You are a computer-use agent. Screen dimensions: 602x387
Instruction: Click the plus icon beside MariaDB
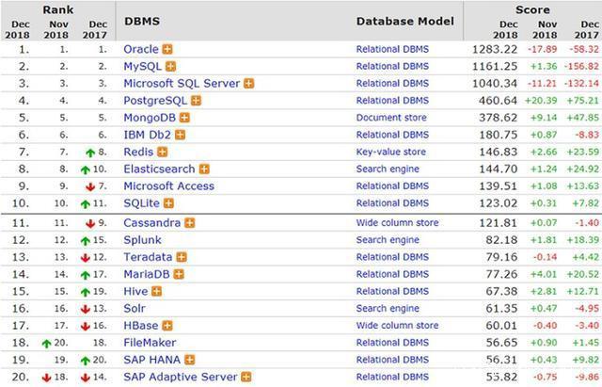[182, 274]
